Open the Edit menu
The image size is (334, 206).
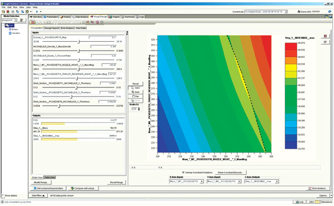[9, 7]
